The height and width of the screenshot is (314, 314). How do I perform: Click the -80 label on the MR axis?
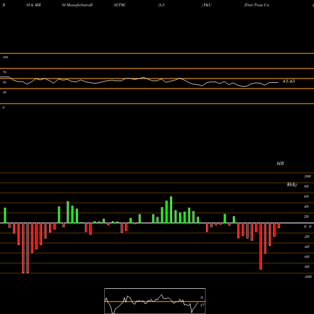tap(306, 267)
